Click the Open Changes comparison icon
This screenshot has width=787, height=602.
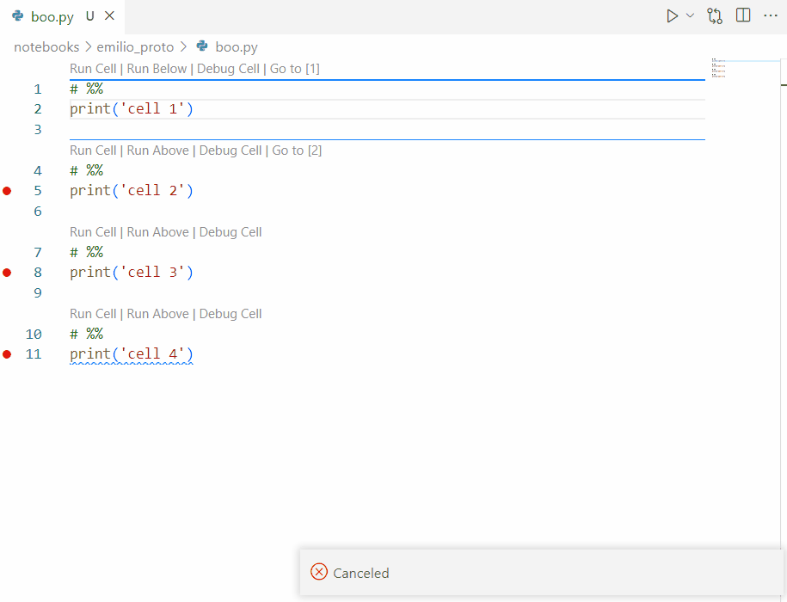(x=715, y=15)
